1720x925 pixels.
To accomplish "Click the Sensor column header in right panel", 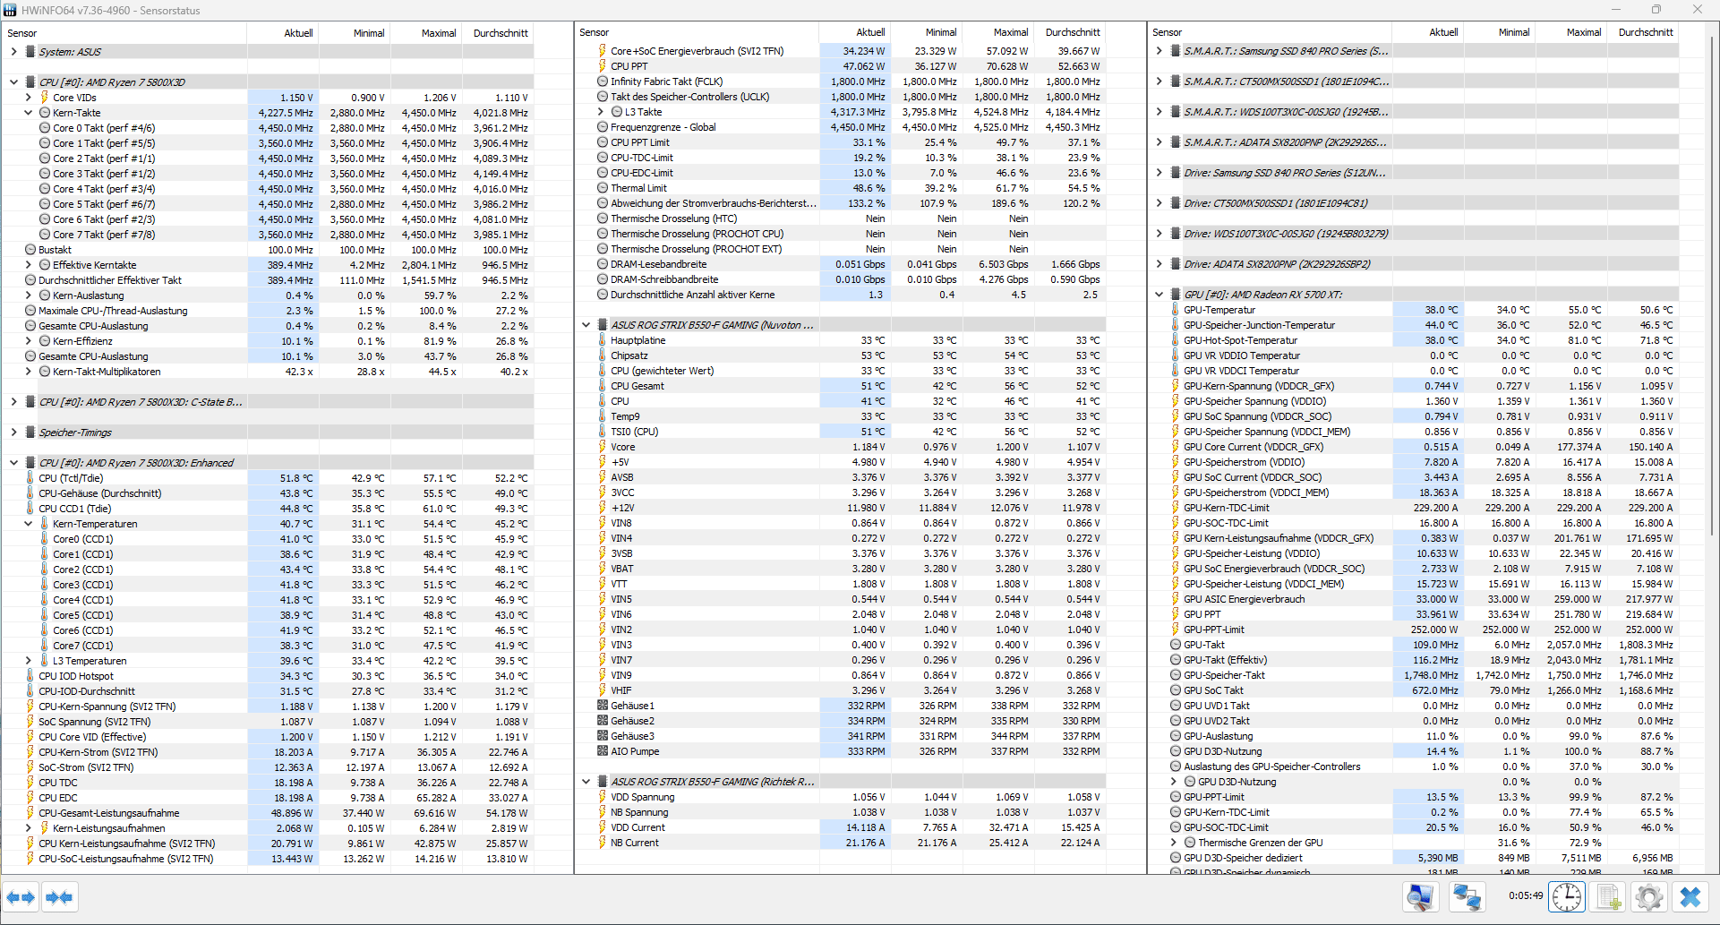I will pyautogui.click(x=1270, y=32).
